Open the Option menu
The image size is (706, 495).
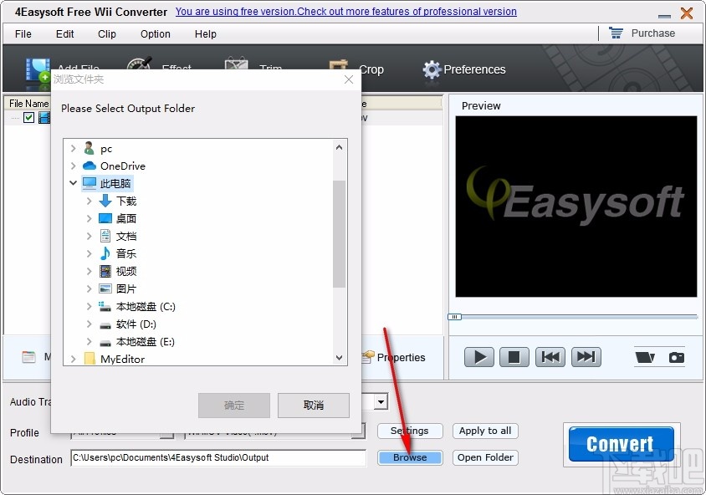(155, 34)
